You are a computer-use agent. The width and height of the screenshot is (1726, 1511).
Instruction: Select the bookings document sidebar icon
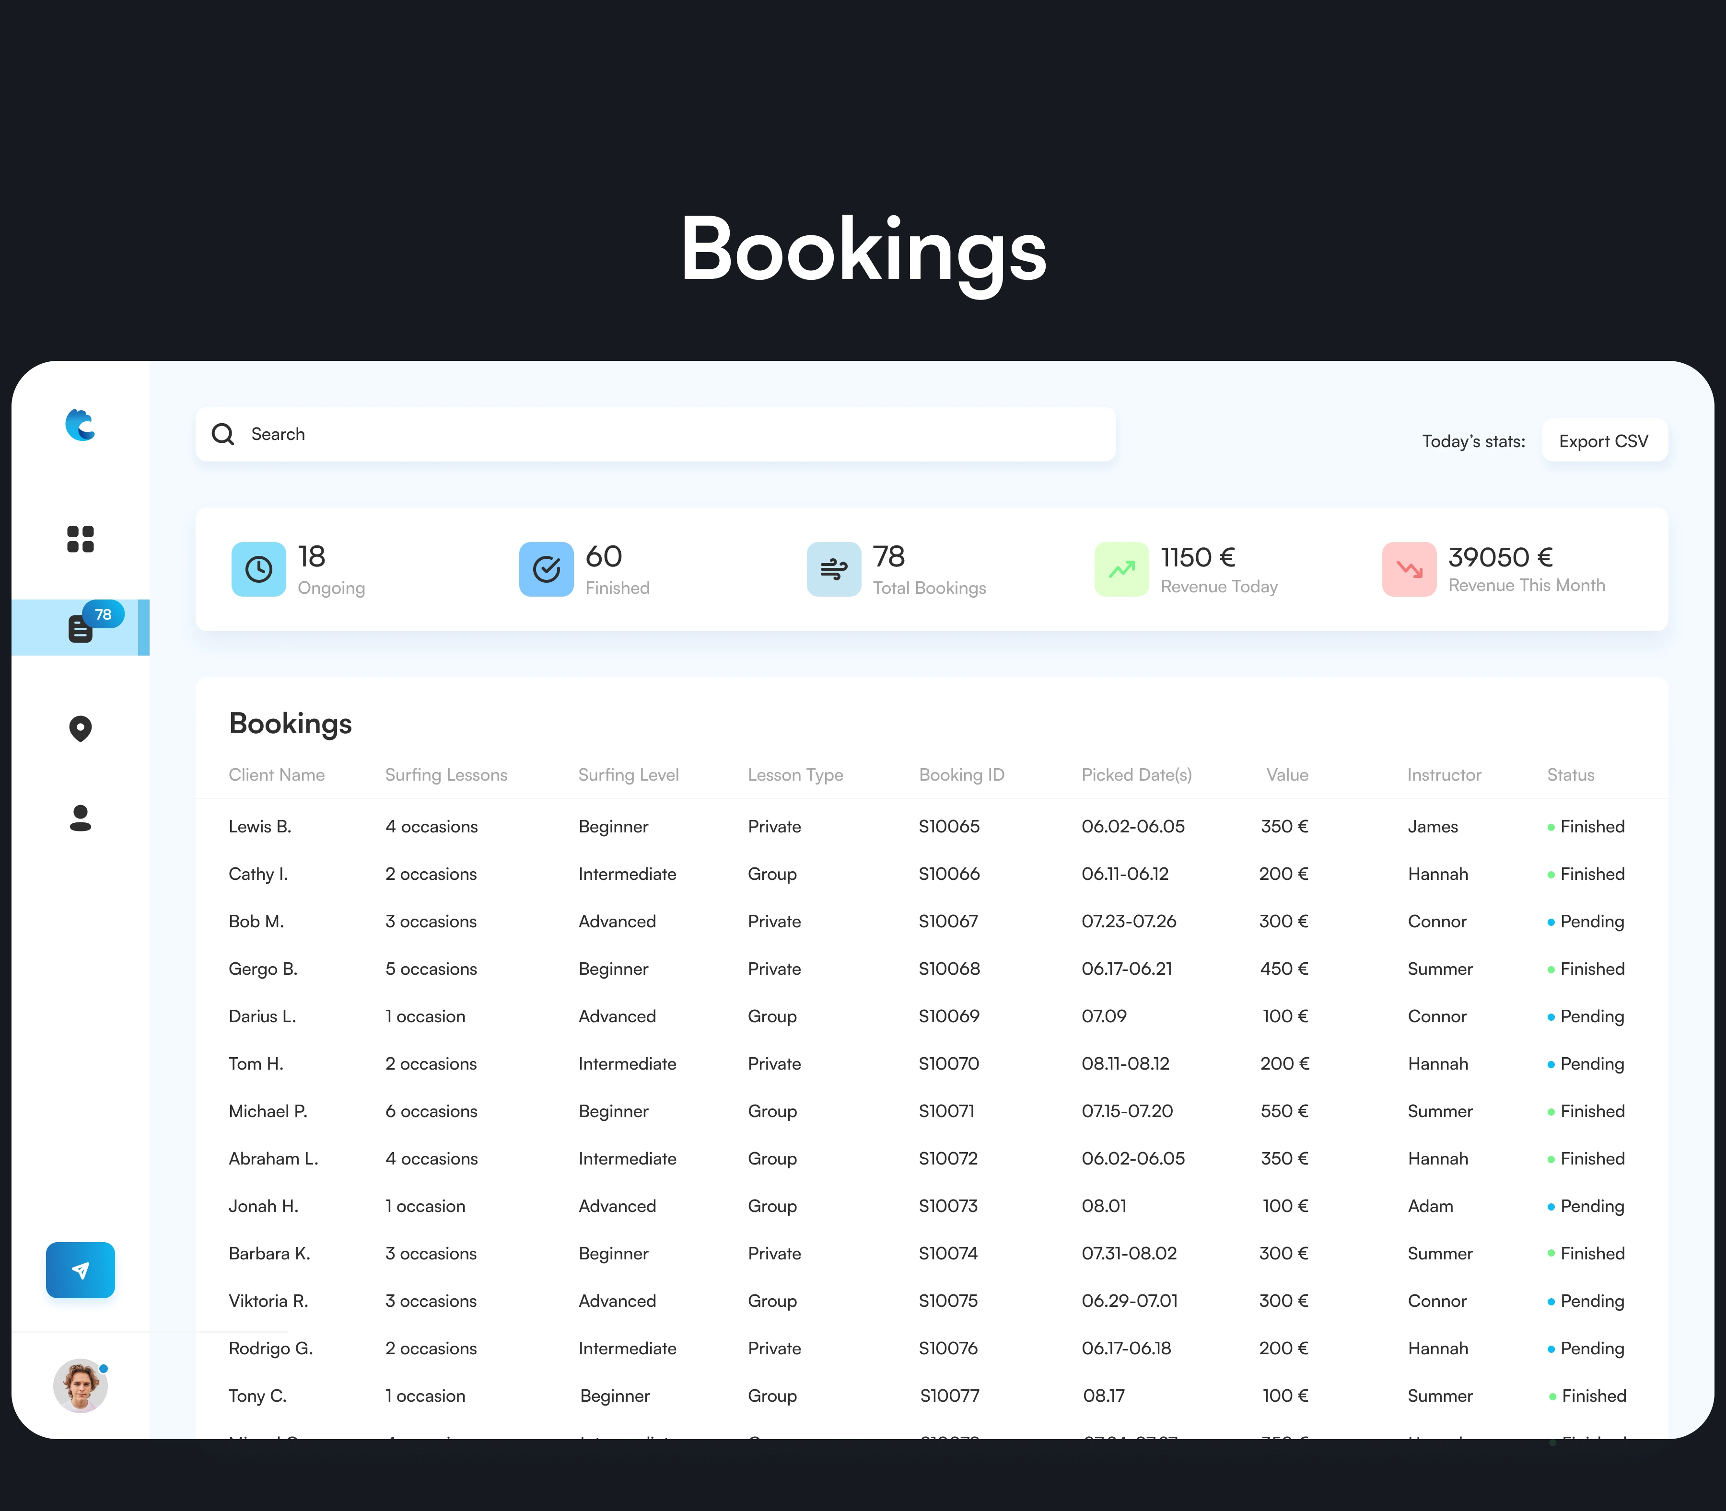80,628
